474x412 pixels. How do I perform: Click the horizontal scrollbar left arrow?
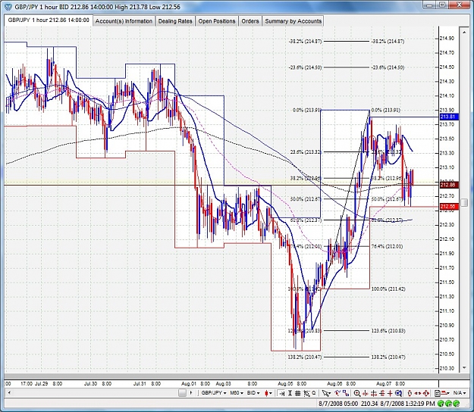pos(9,393)
